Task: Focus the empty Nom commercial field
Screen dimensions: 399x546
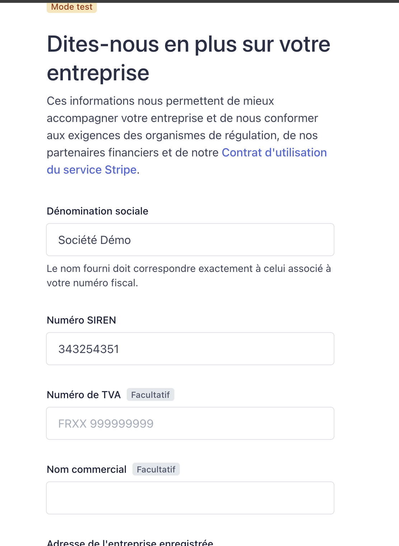Action: (x=190, y=498)
